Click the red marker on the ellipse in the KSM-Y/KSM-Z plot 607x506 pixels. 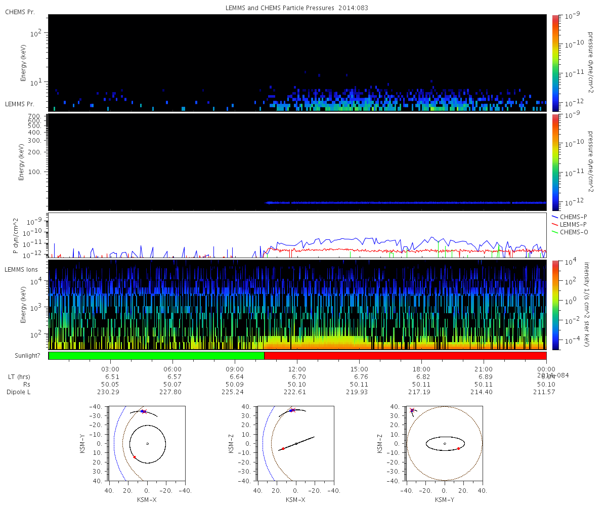pyautogui.click(x=458, y=448)
